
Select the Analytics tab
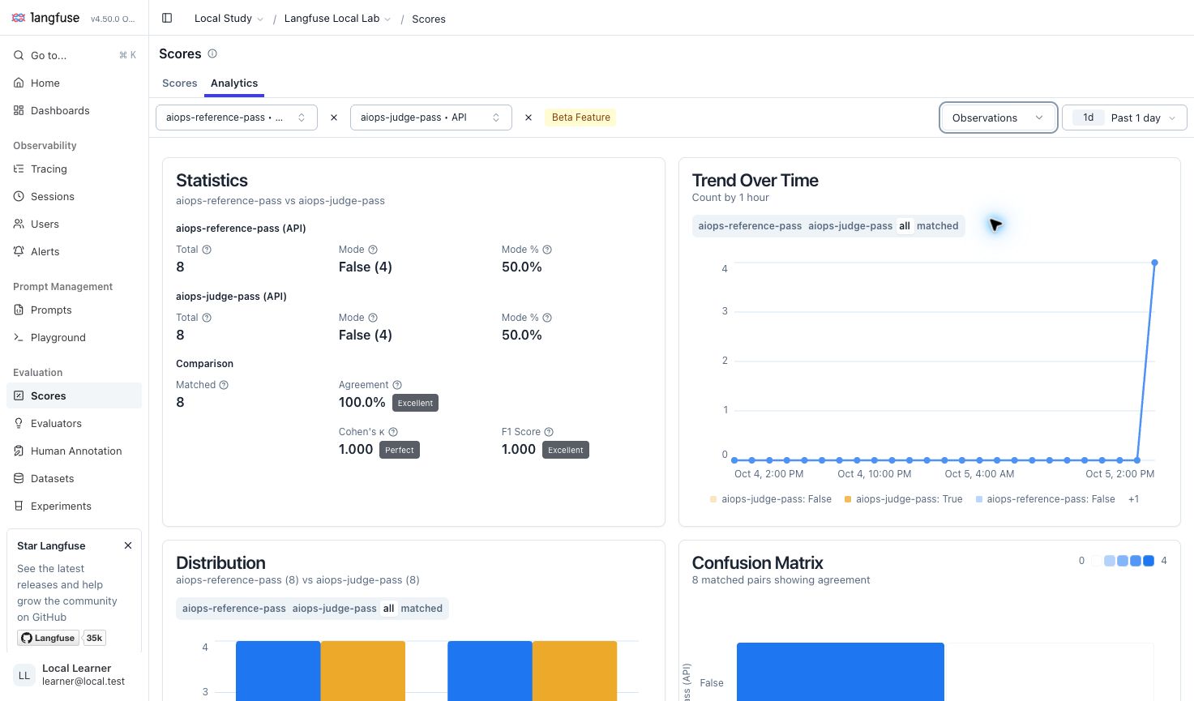(234, 83)
